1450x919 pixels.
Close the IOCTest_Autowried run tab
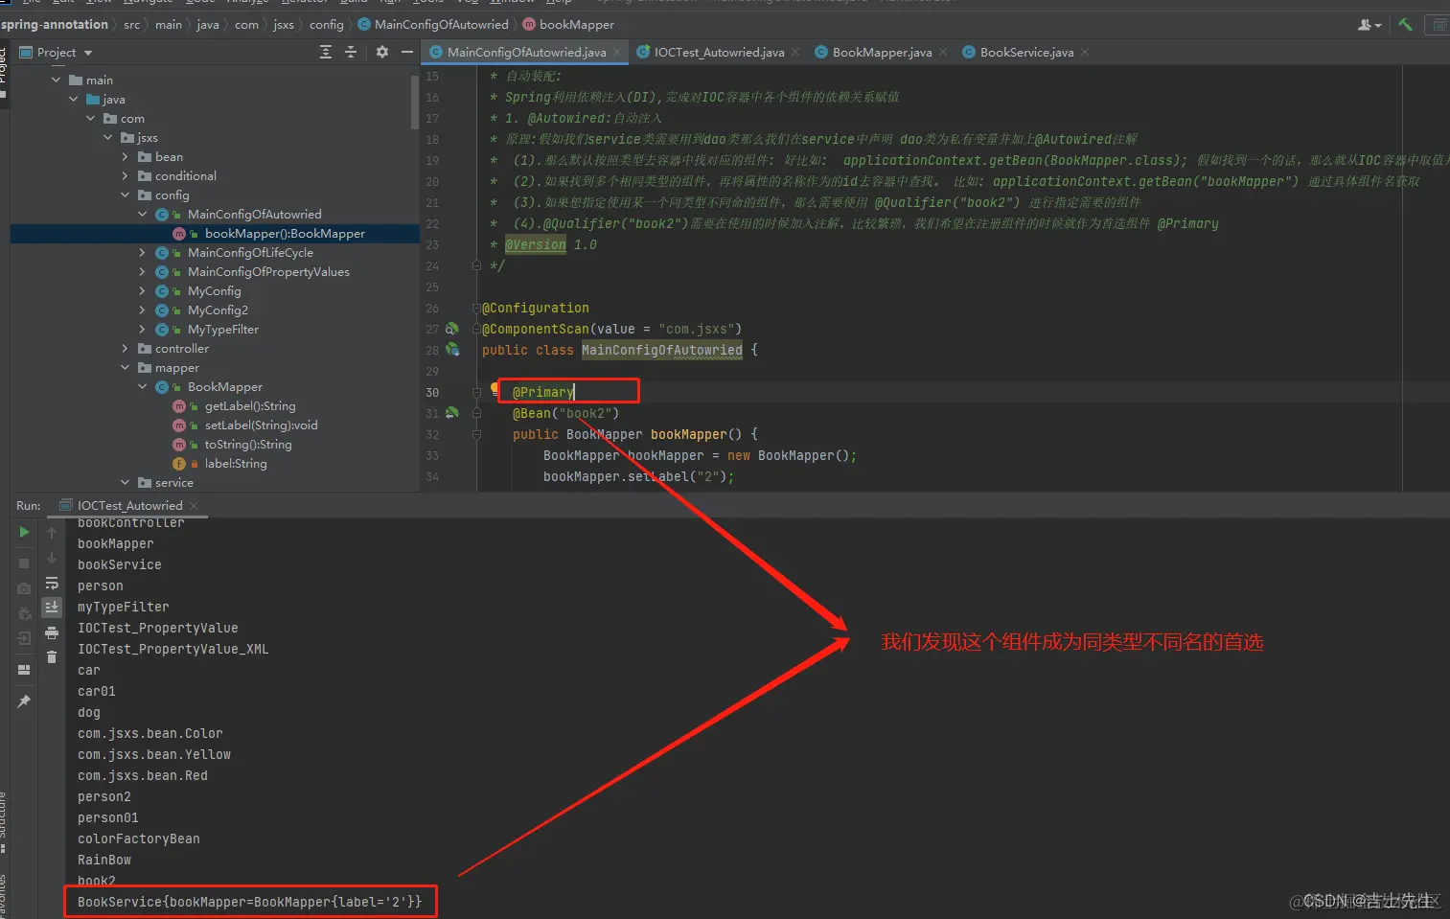(x=194, y=505)
